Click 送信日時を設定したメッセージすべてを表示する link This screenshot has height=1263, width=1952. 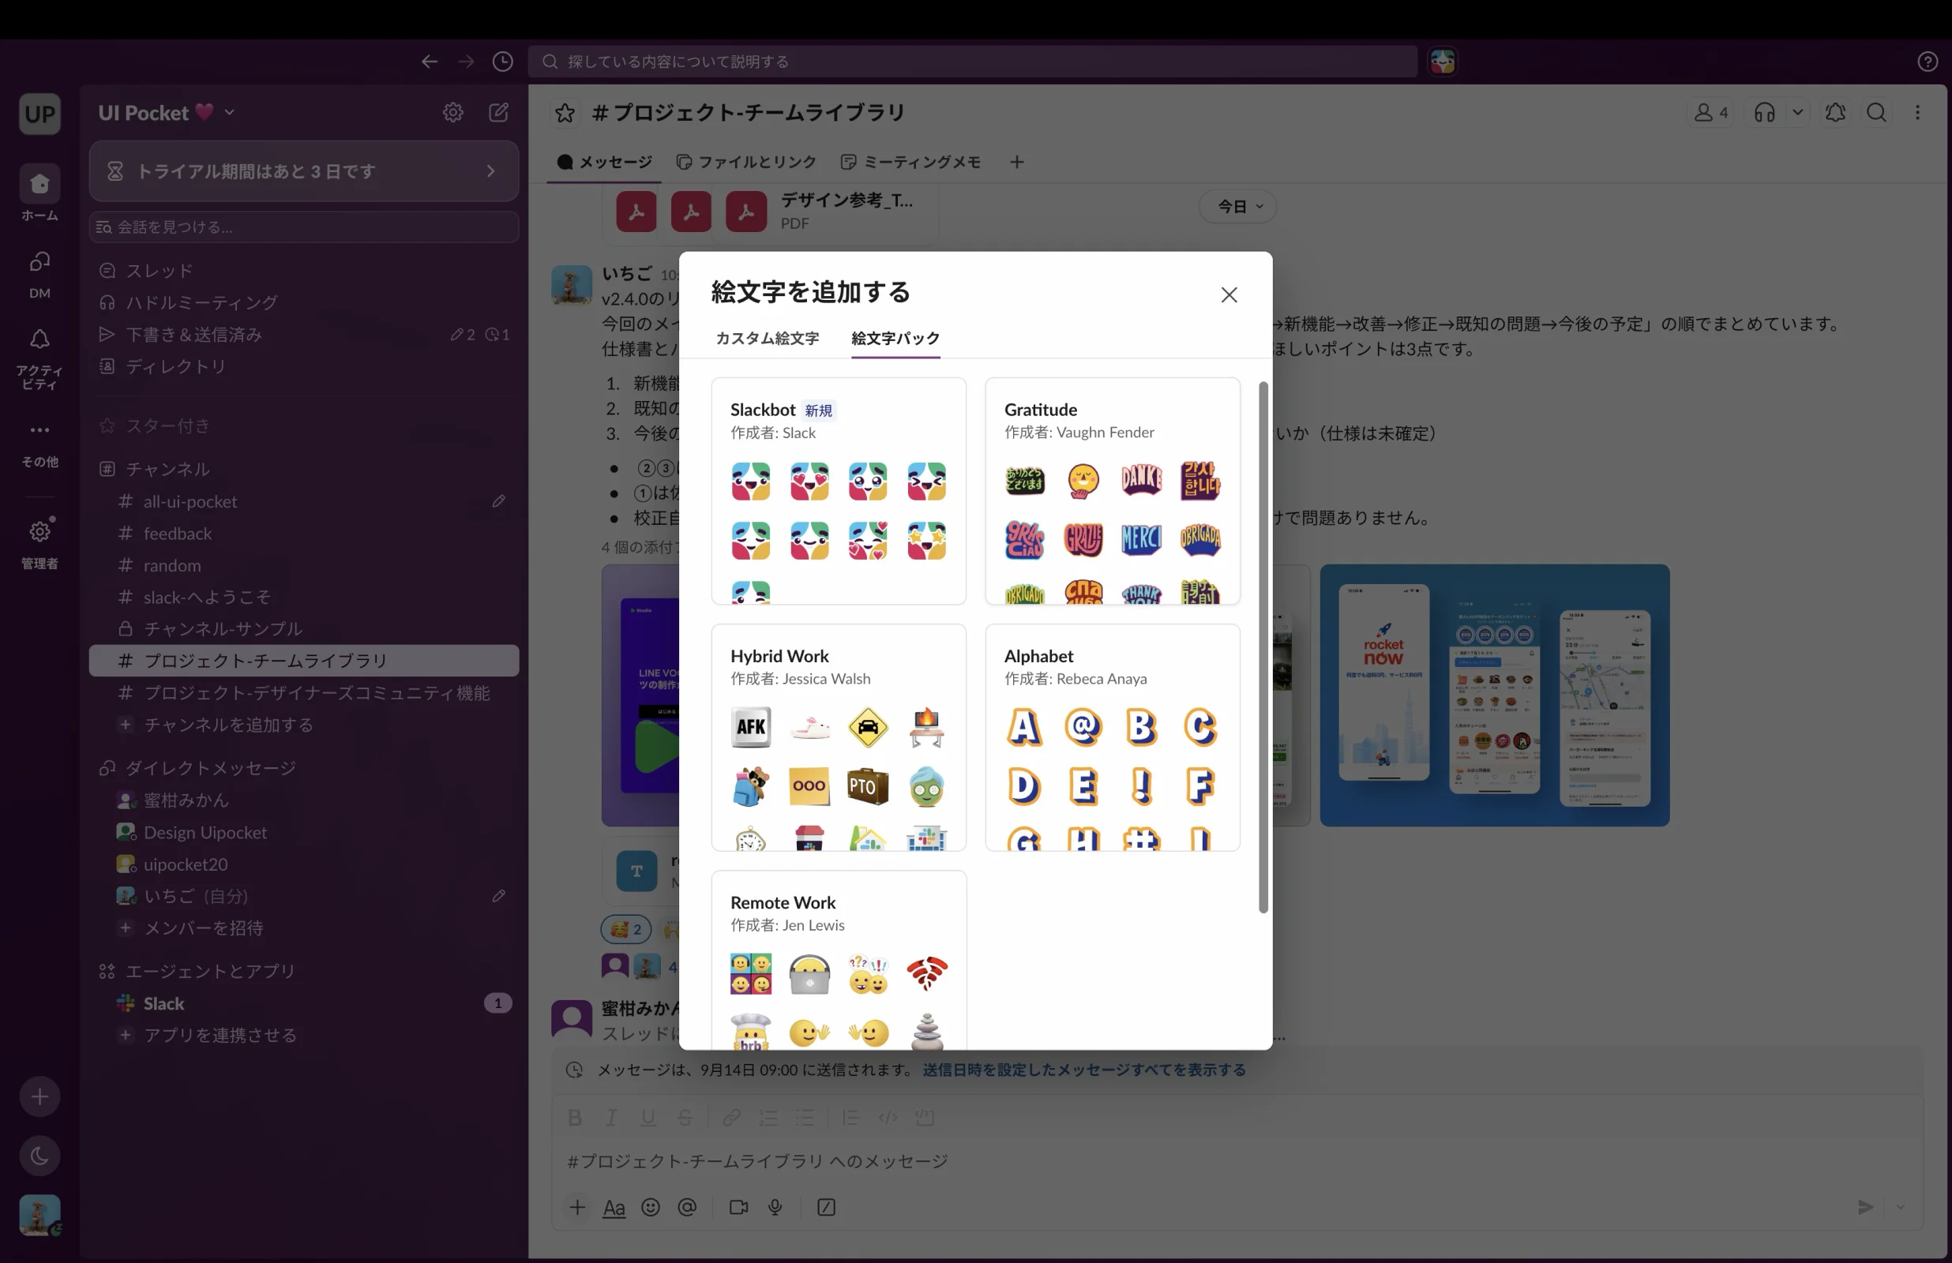(x=1083, y=1070)
